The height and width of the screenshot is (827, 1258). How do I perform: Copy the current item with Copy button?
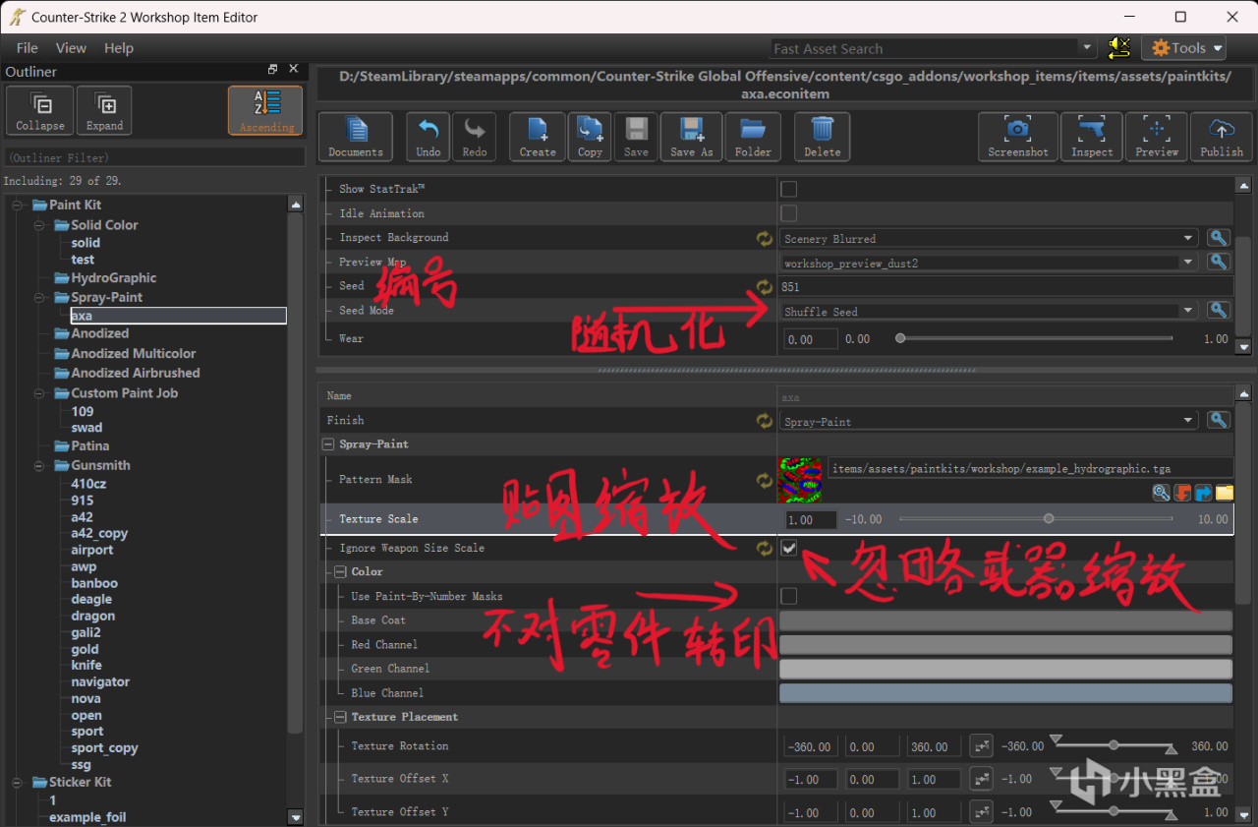590,137
